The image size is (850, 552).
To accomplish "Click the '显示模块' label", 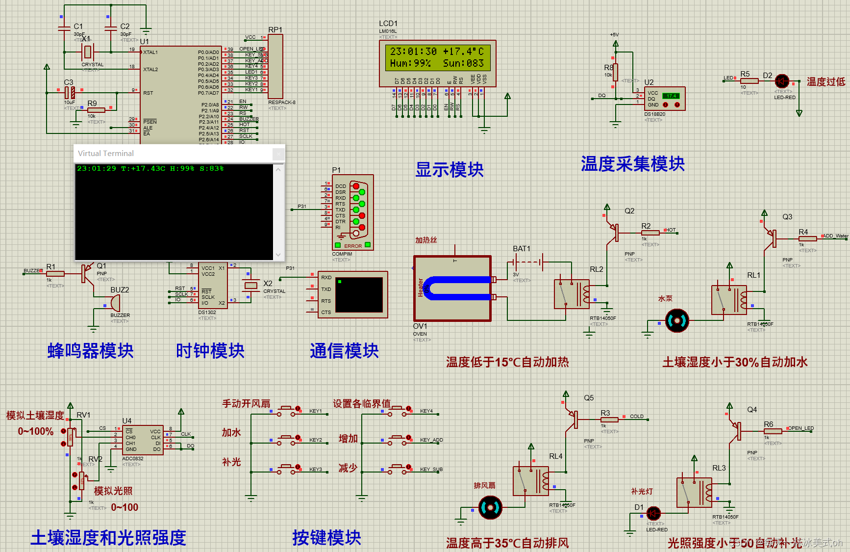I will click(x=450, y=170).
